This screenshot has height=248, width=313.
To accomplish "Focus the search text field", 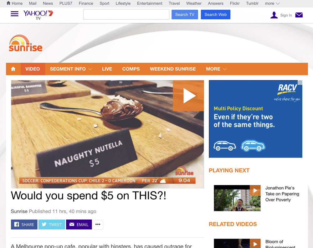I will tap(126, 14).
